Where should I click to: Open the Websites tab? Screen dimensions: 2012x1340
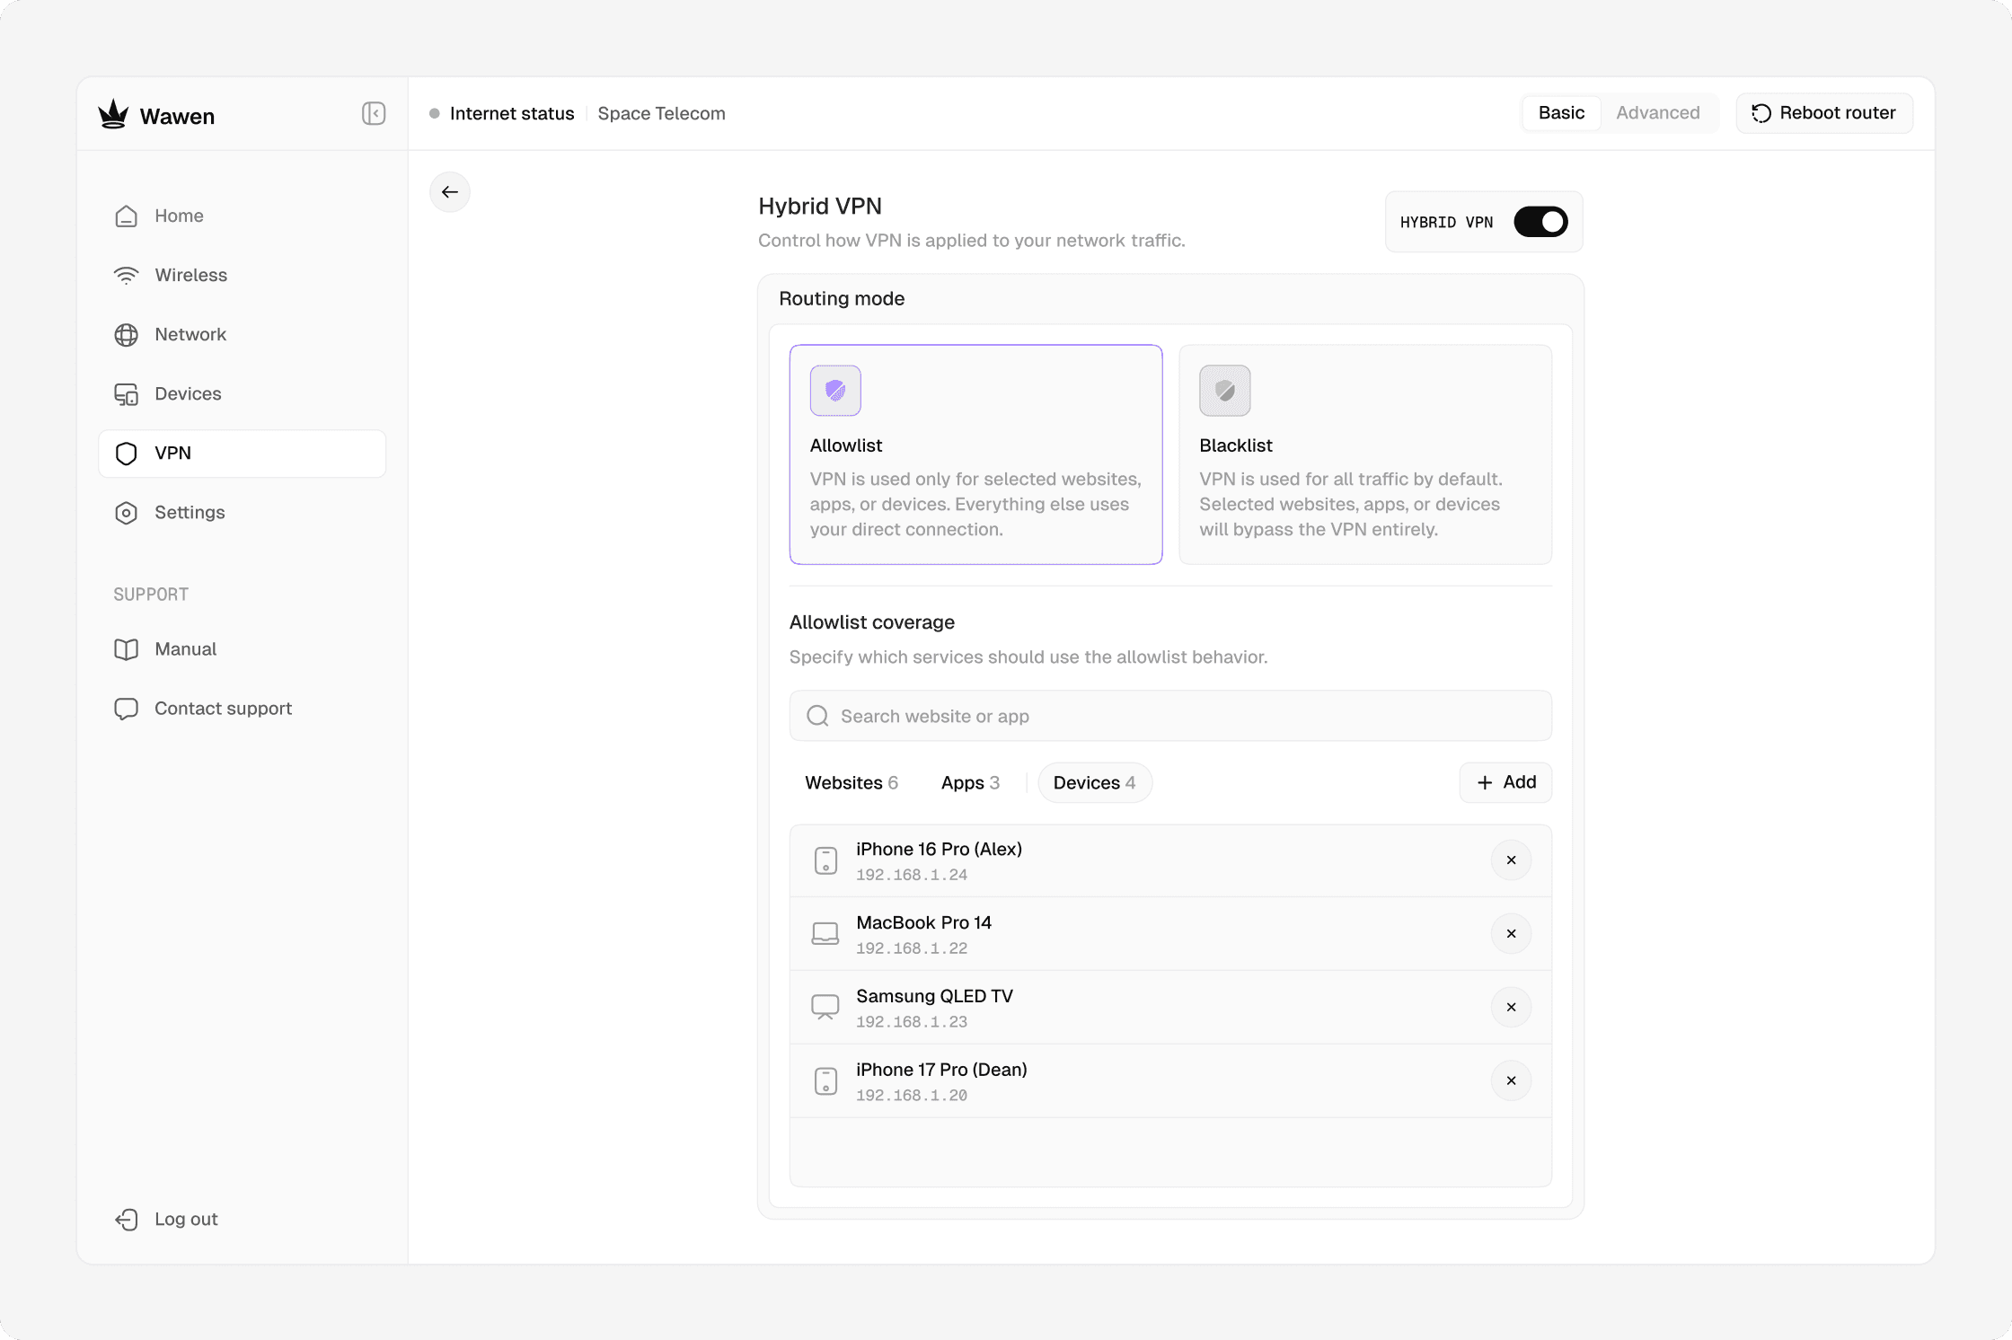[x=851, y=782]
